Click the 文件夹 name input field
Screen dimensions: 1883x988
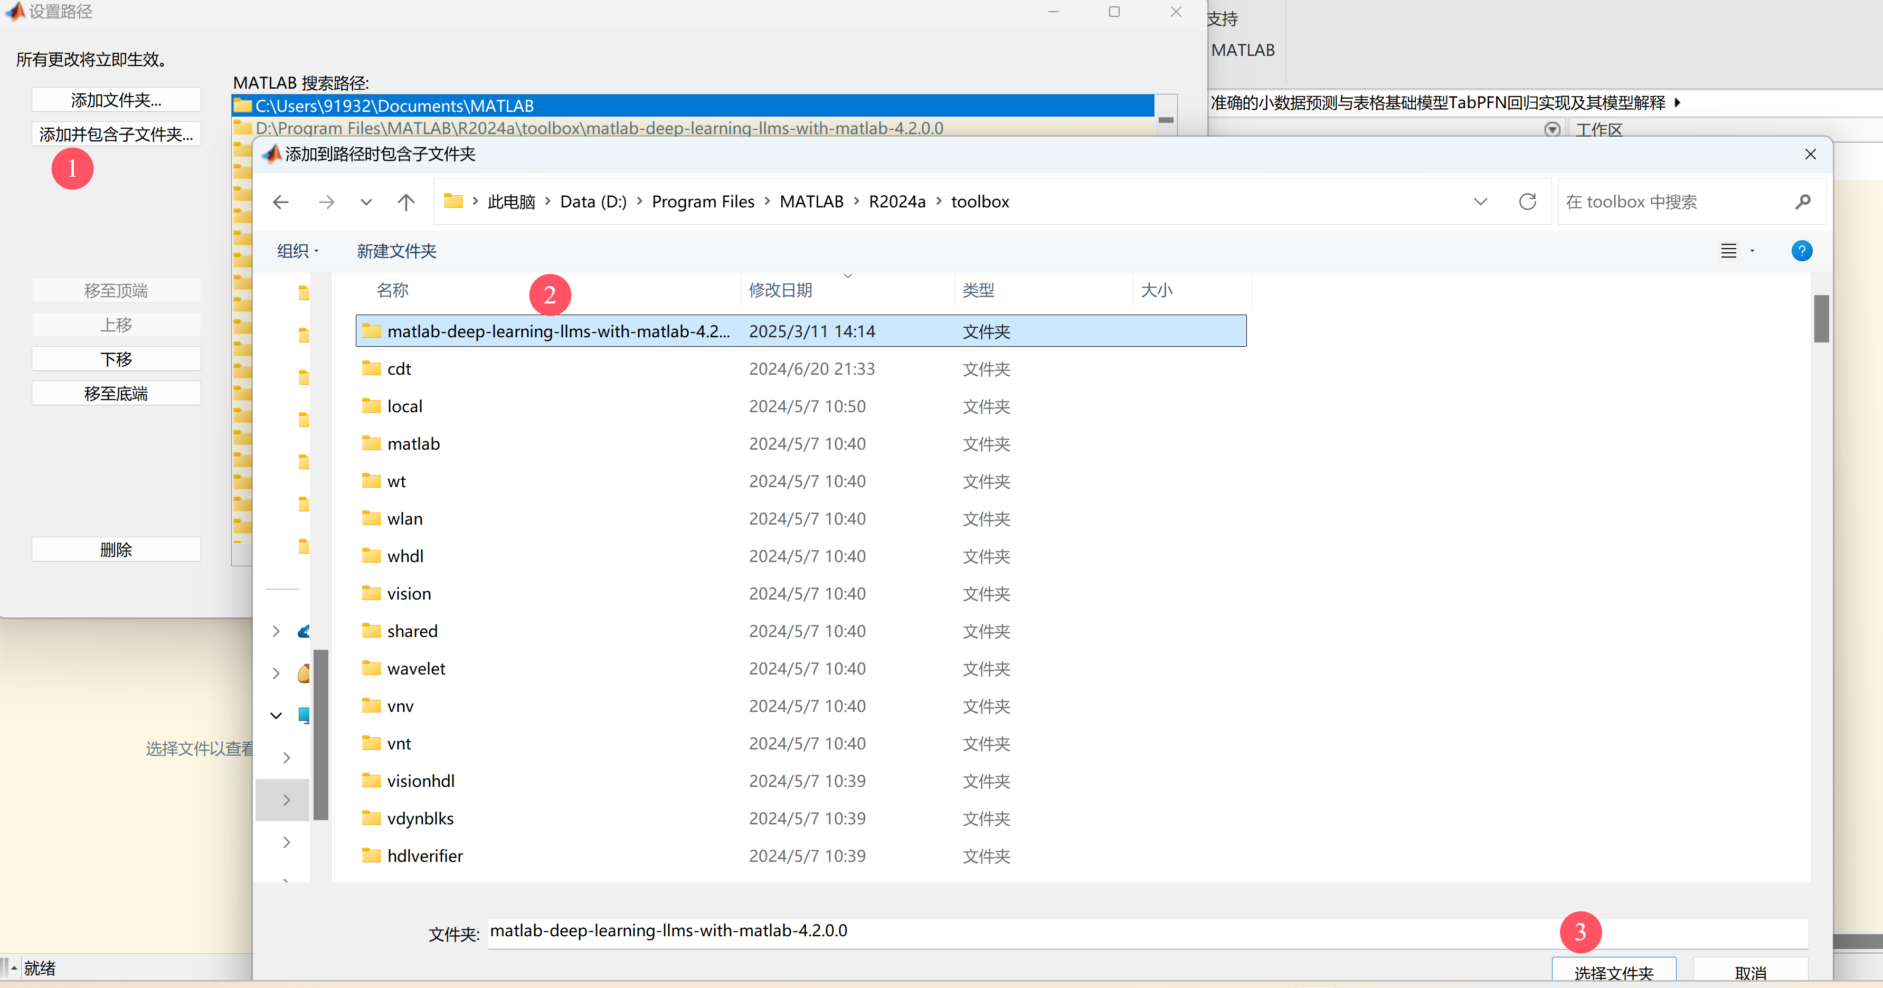[1148, 933]
